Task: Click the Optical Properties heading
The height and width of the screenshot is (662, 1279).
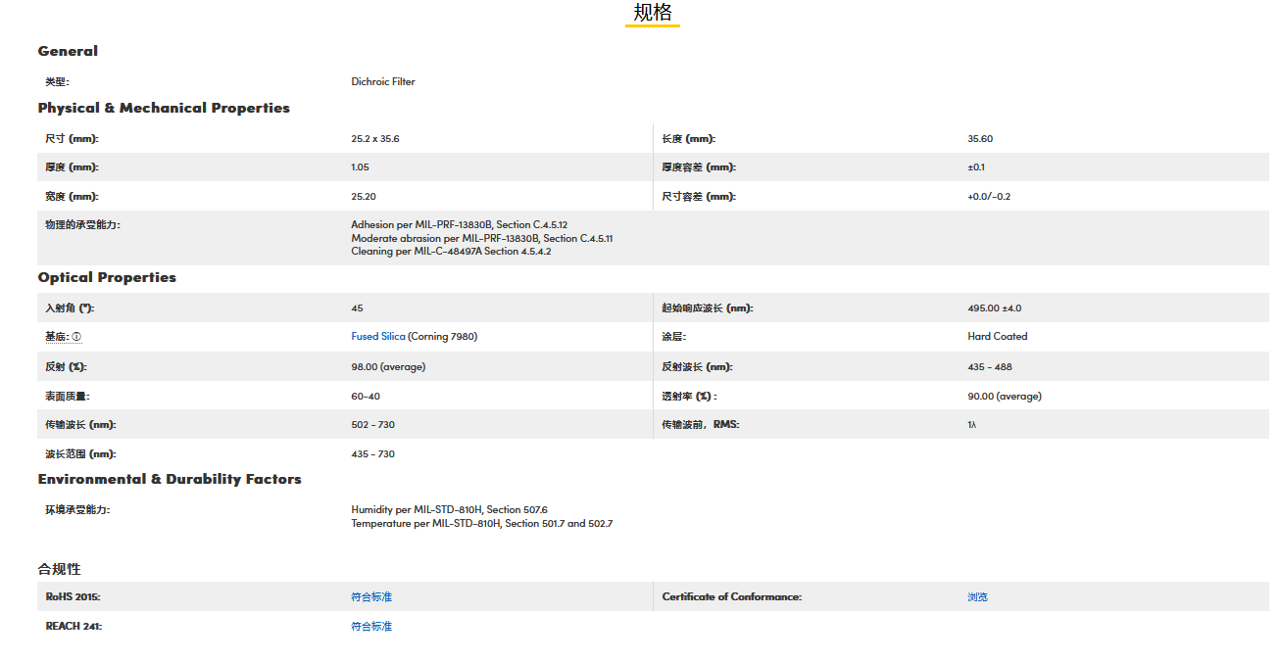Action: point(107,277)
